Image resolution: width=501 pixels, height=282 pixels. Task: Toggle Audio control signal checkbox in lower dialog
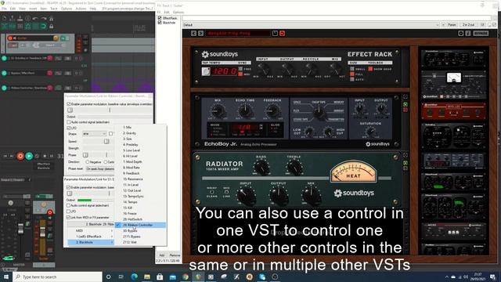click(68, 205)
